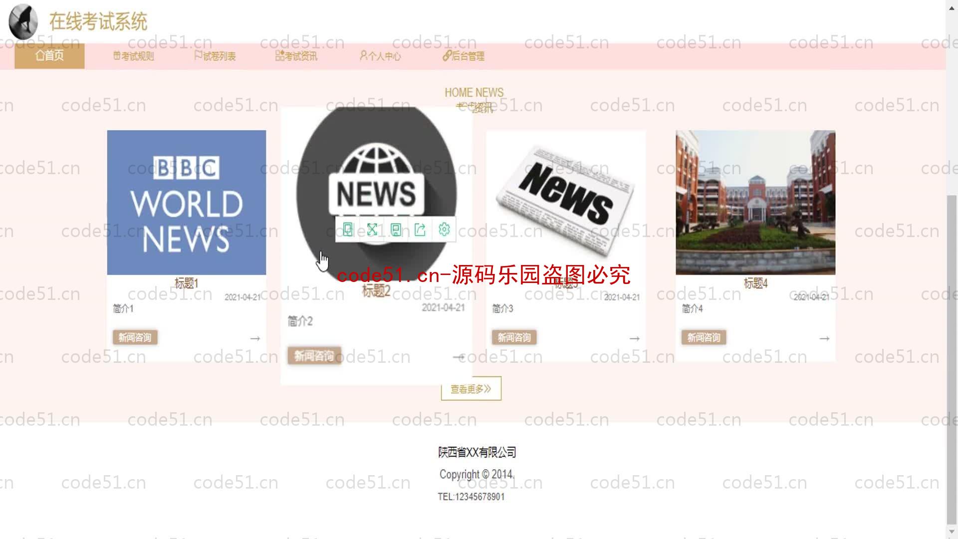Click 新闻咨询 button under 简介2
This screenshot has height=539, width=958.
[x=314, y=356]
